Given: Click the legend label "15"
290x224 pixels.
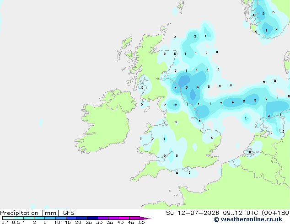Looking at the screenshot, I should 68,222.
